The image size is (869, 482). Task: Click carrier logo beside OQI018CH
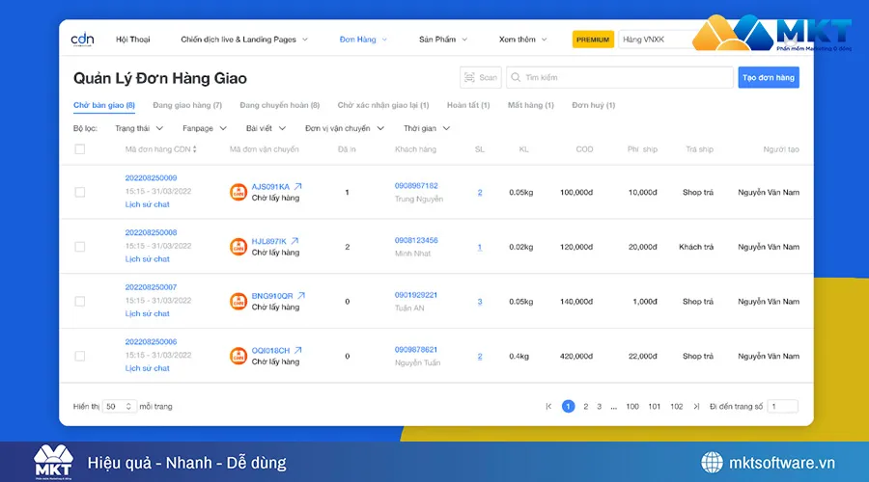238,356
